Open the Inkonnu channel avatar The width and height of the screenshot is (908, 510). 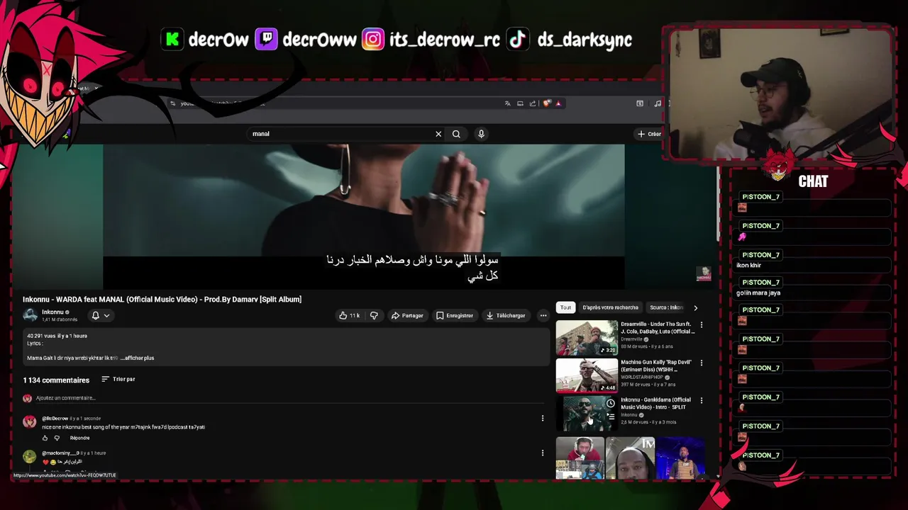coord(30,315)
